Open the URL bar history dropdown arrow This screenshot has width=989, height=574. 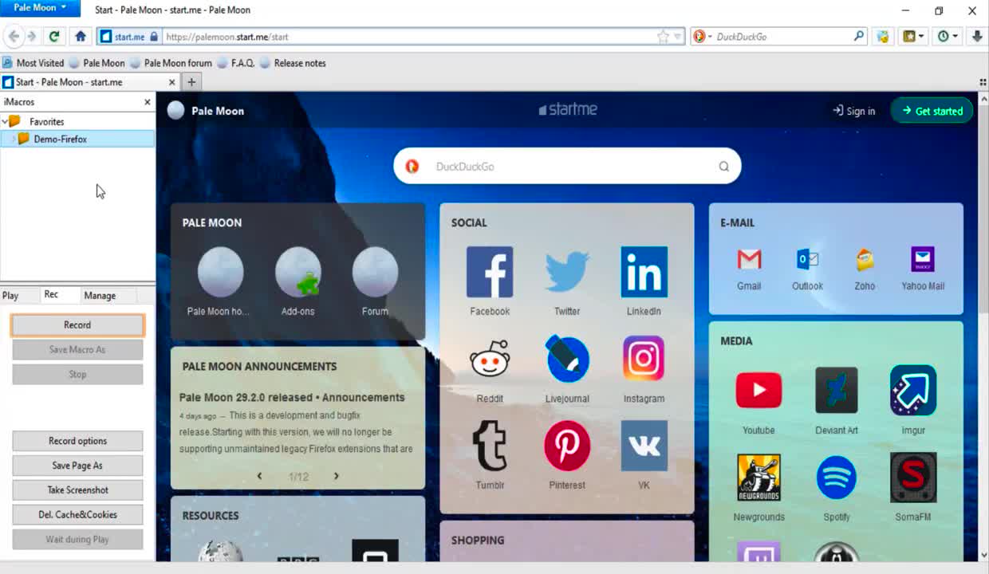(x=678, y=37)
